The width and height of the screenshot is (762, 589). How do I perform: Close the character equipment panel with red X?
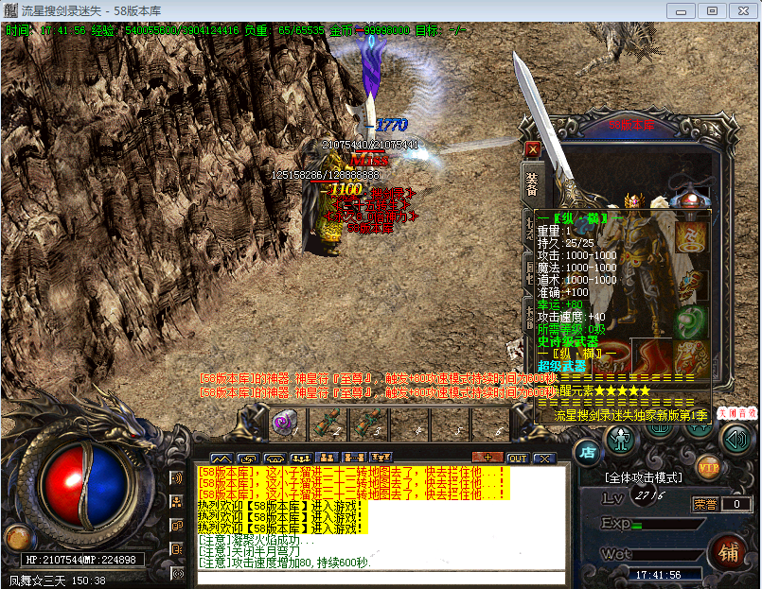(533, 149)
